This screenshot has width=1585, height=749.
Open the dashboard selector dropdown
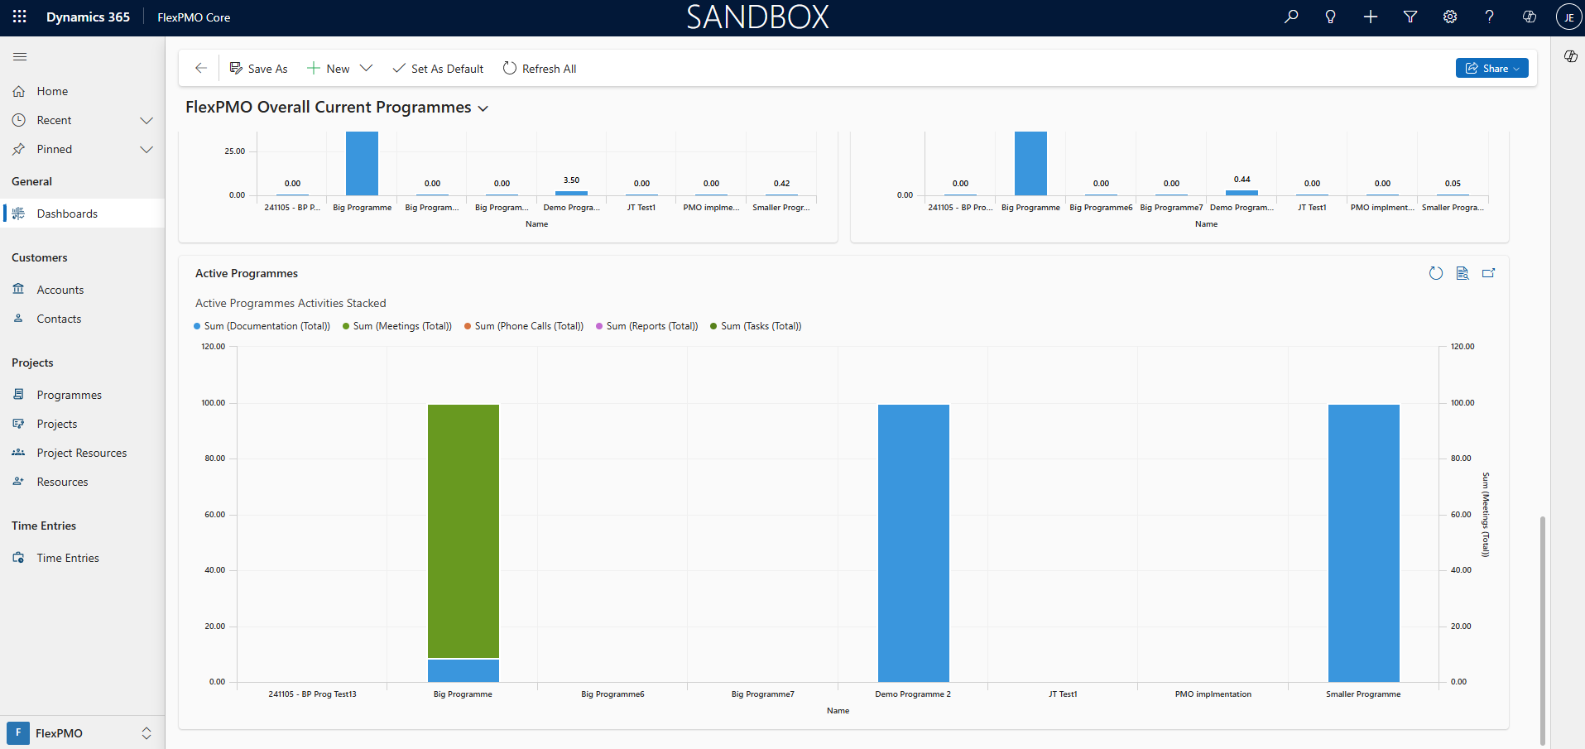483,108
